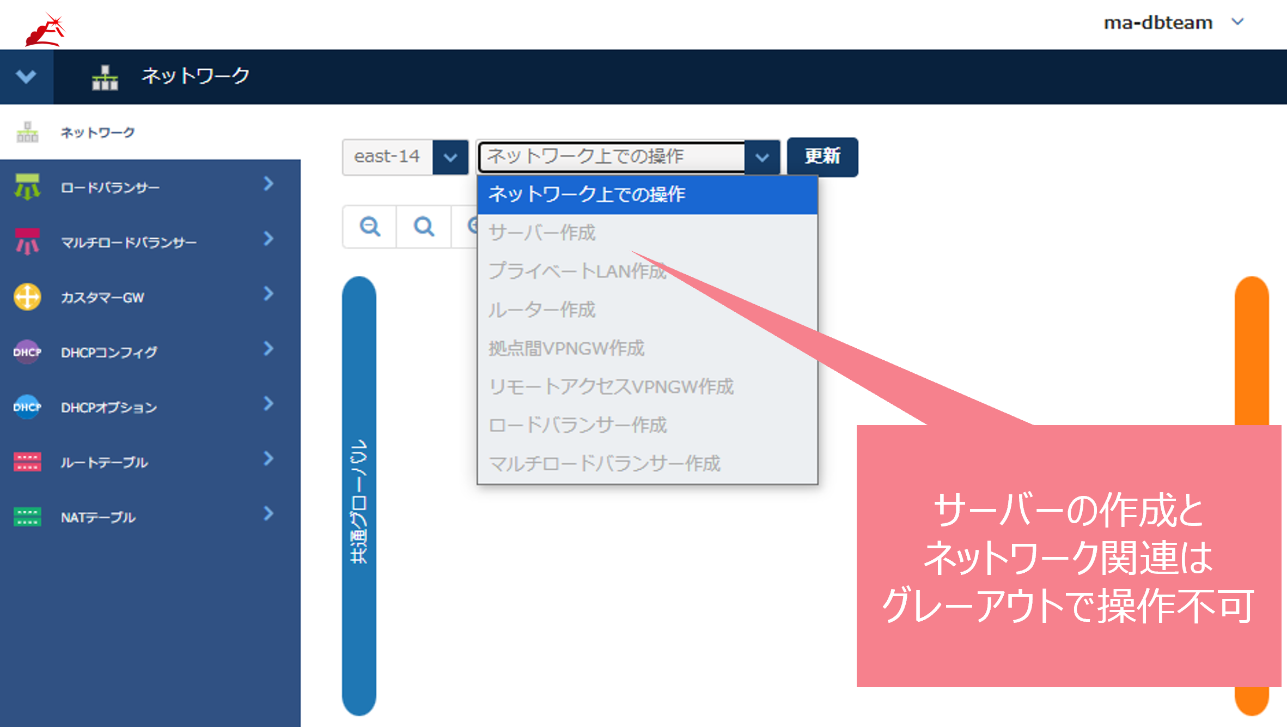
Task: Expand the route table submenu arrow
Action: [x=268, y=459]
